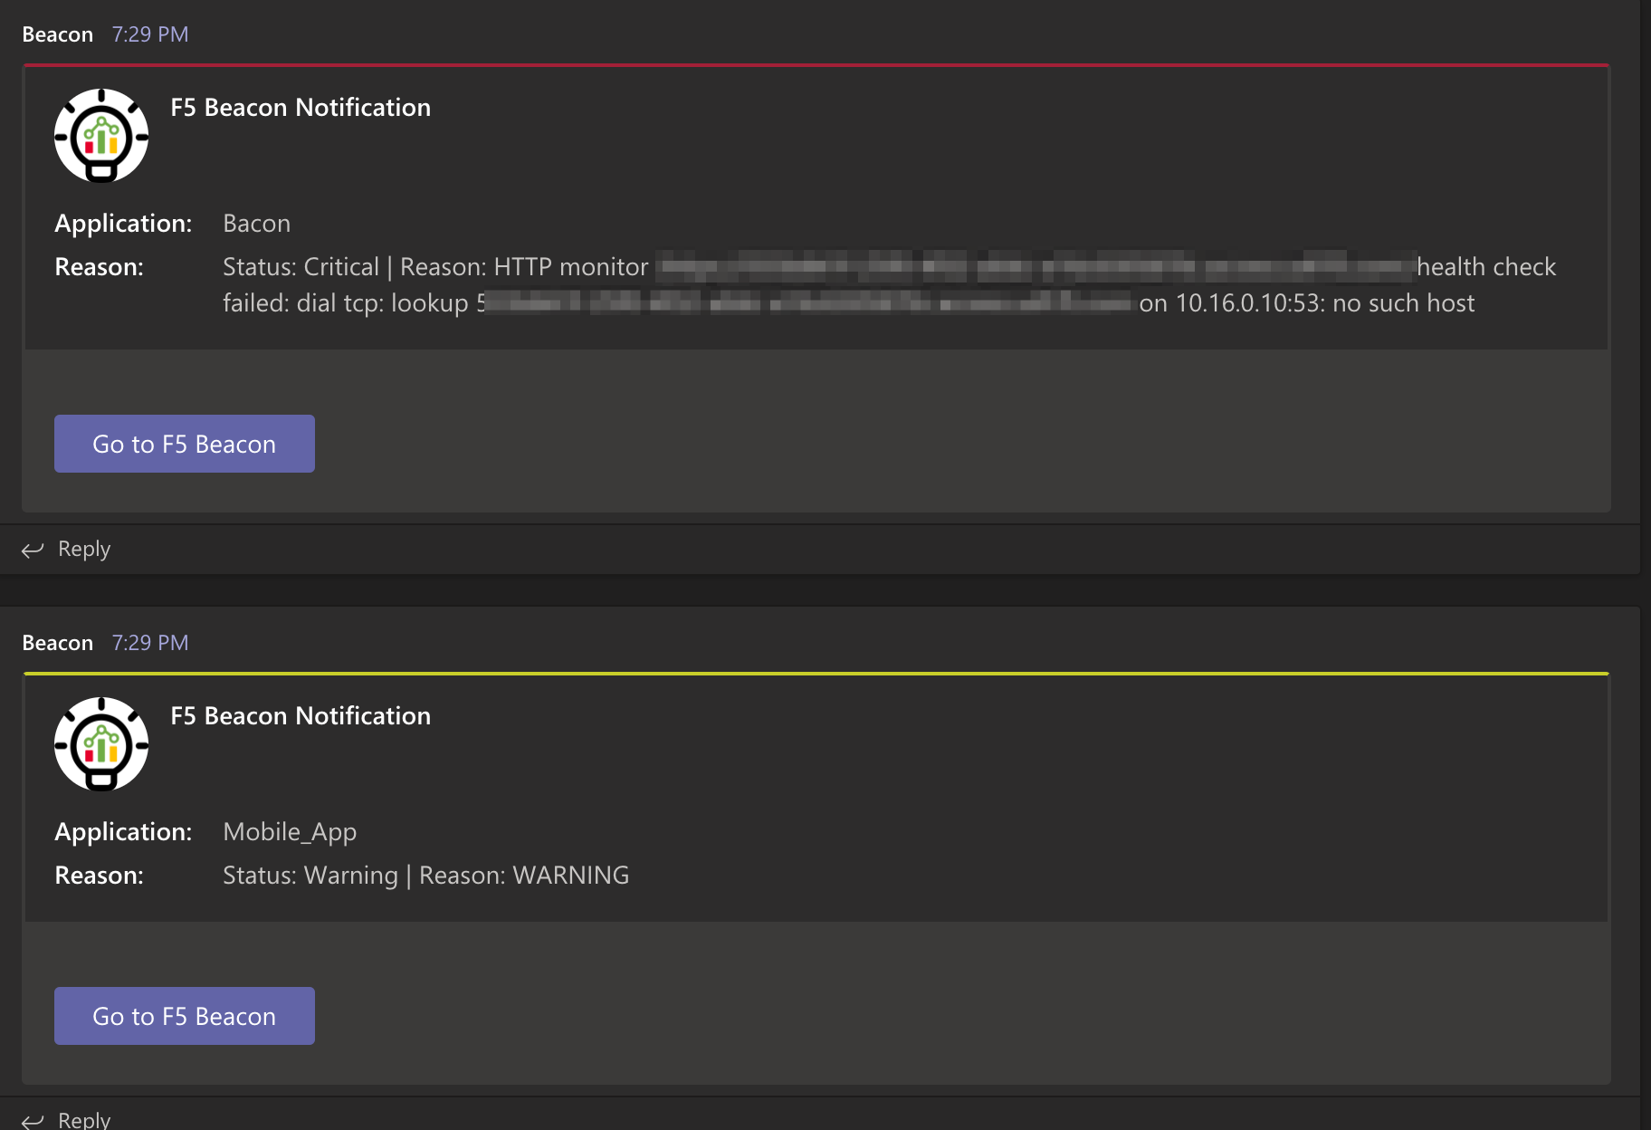Viewport: 1651px width, 1130px height.
Task: Open Go to F5 Beacon for Mobile_App alert
Action: coord(185,1016)
